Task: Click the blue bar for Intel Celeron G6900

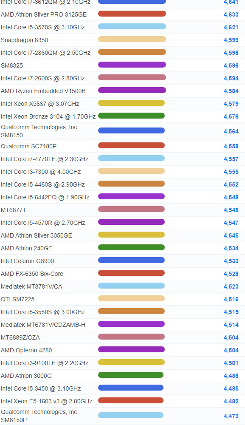Action: tap(131, 260)
